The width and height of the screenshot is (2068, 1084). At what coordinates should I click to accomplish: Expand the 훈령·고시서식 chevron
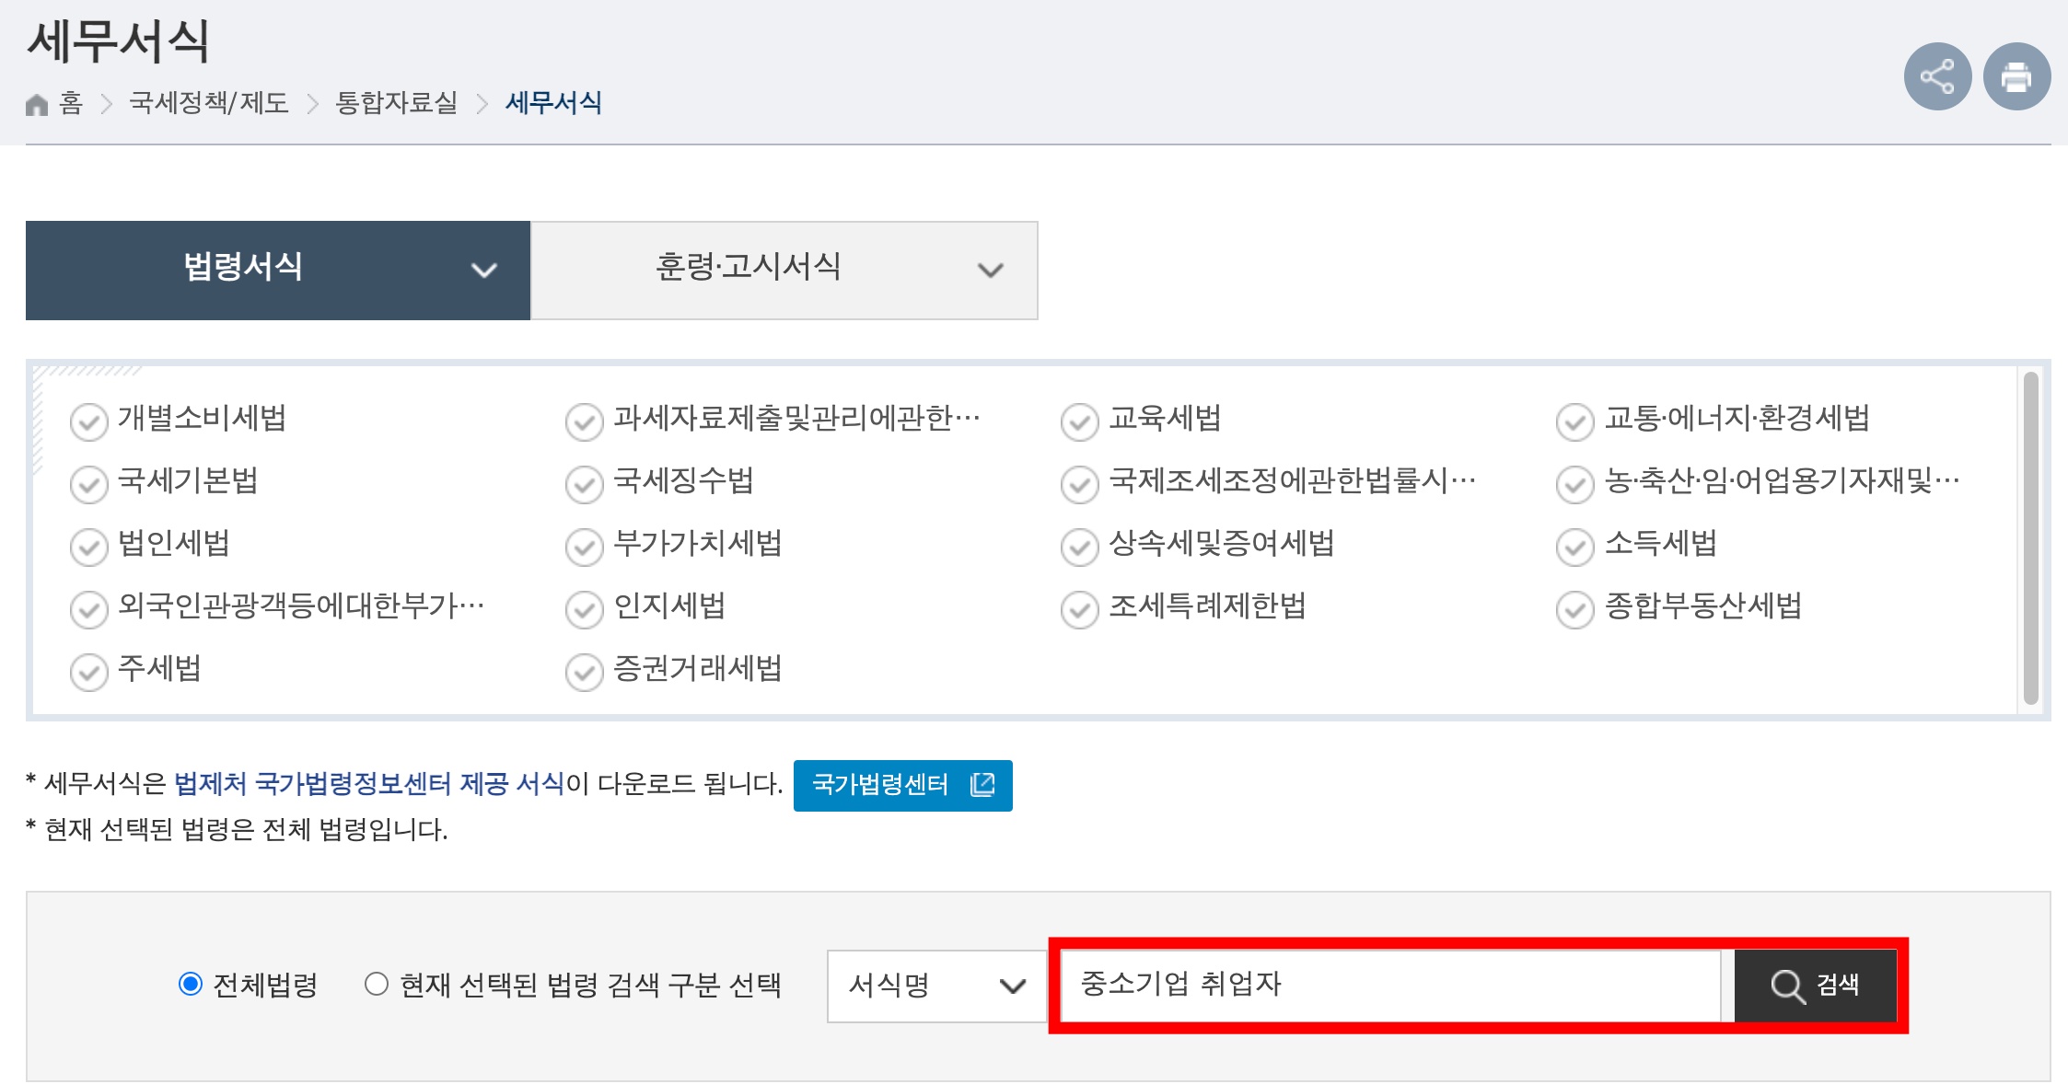coord(990,271)
